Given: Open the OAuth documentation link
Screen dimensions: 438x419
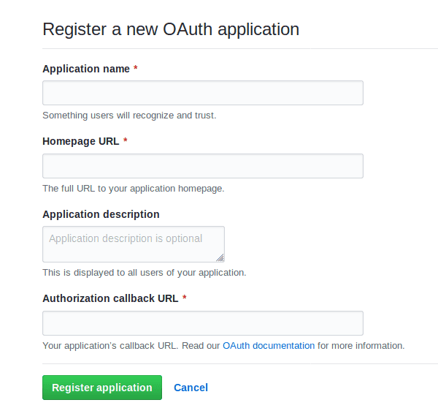Looking at the screenshot, I should [269, 345].
